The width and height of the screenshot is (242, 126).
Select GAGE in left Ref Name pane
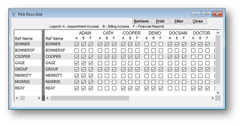tap(20, 63)
